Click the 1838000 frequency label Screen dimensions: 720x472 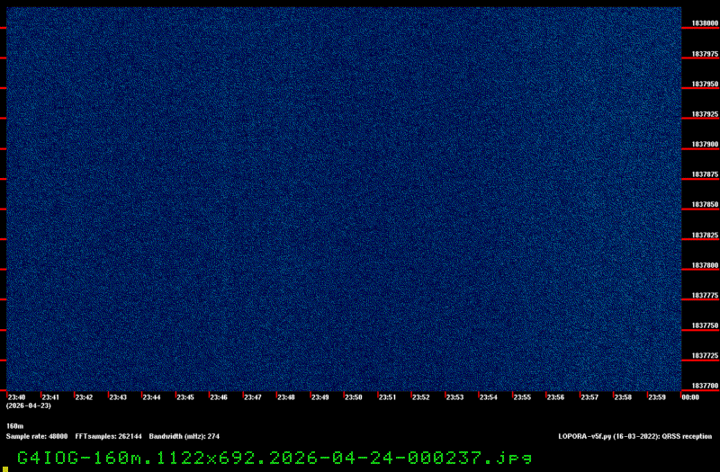pyautogui.click(x=705, y=23)
